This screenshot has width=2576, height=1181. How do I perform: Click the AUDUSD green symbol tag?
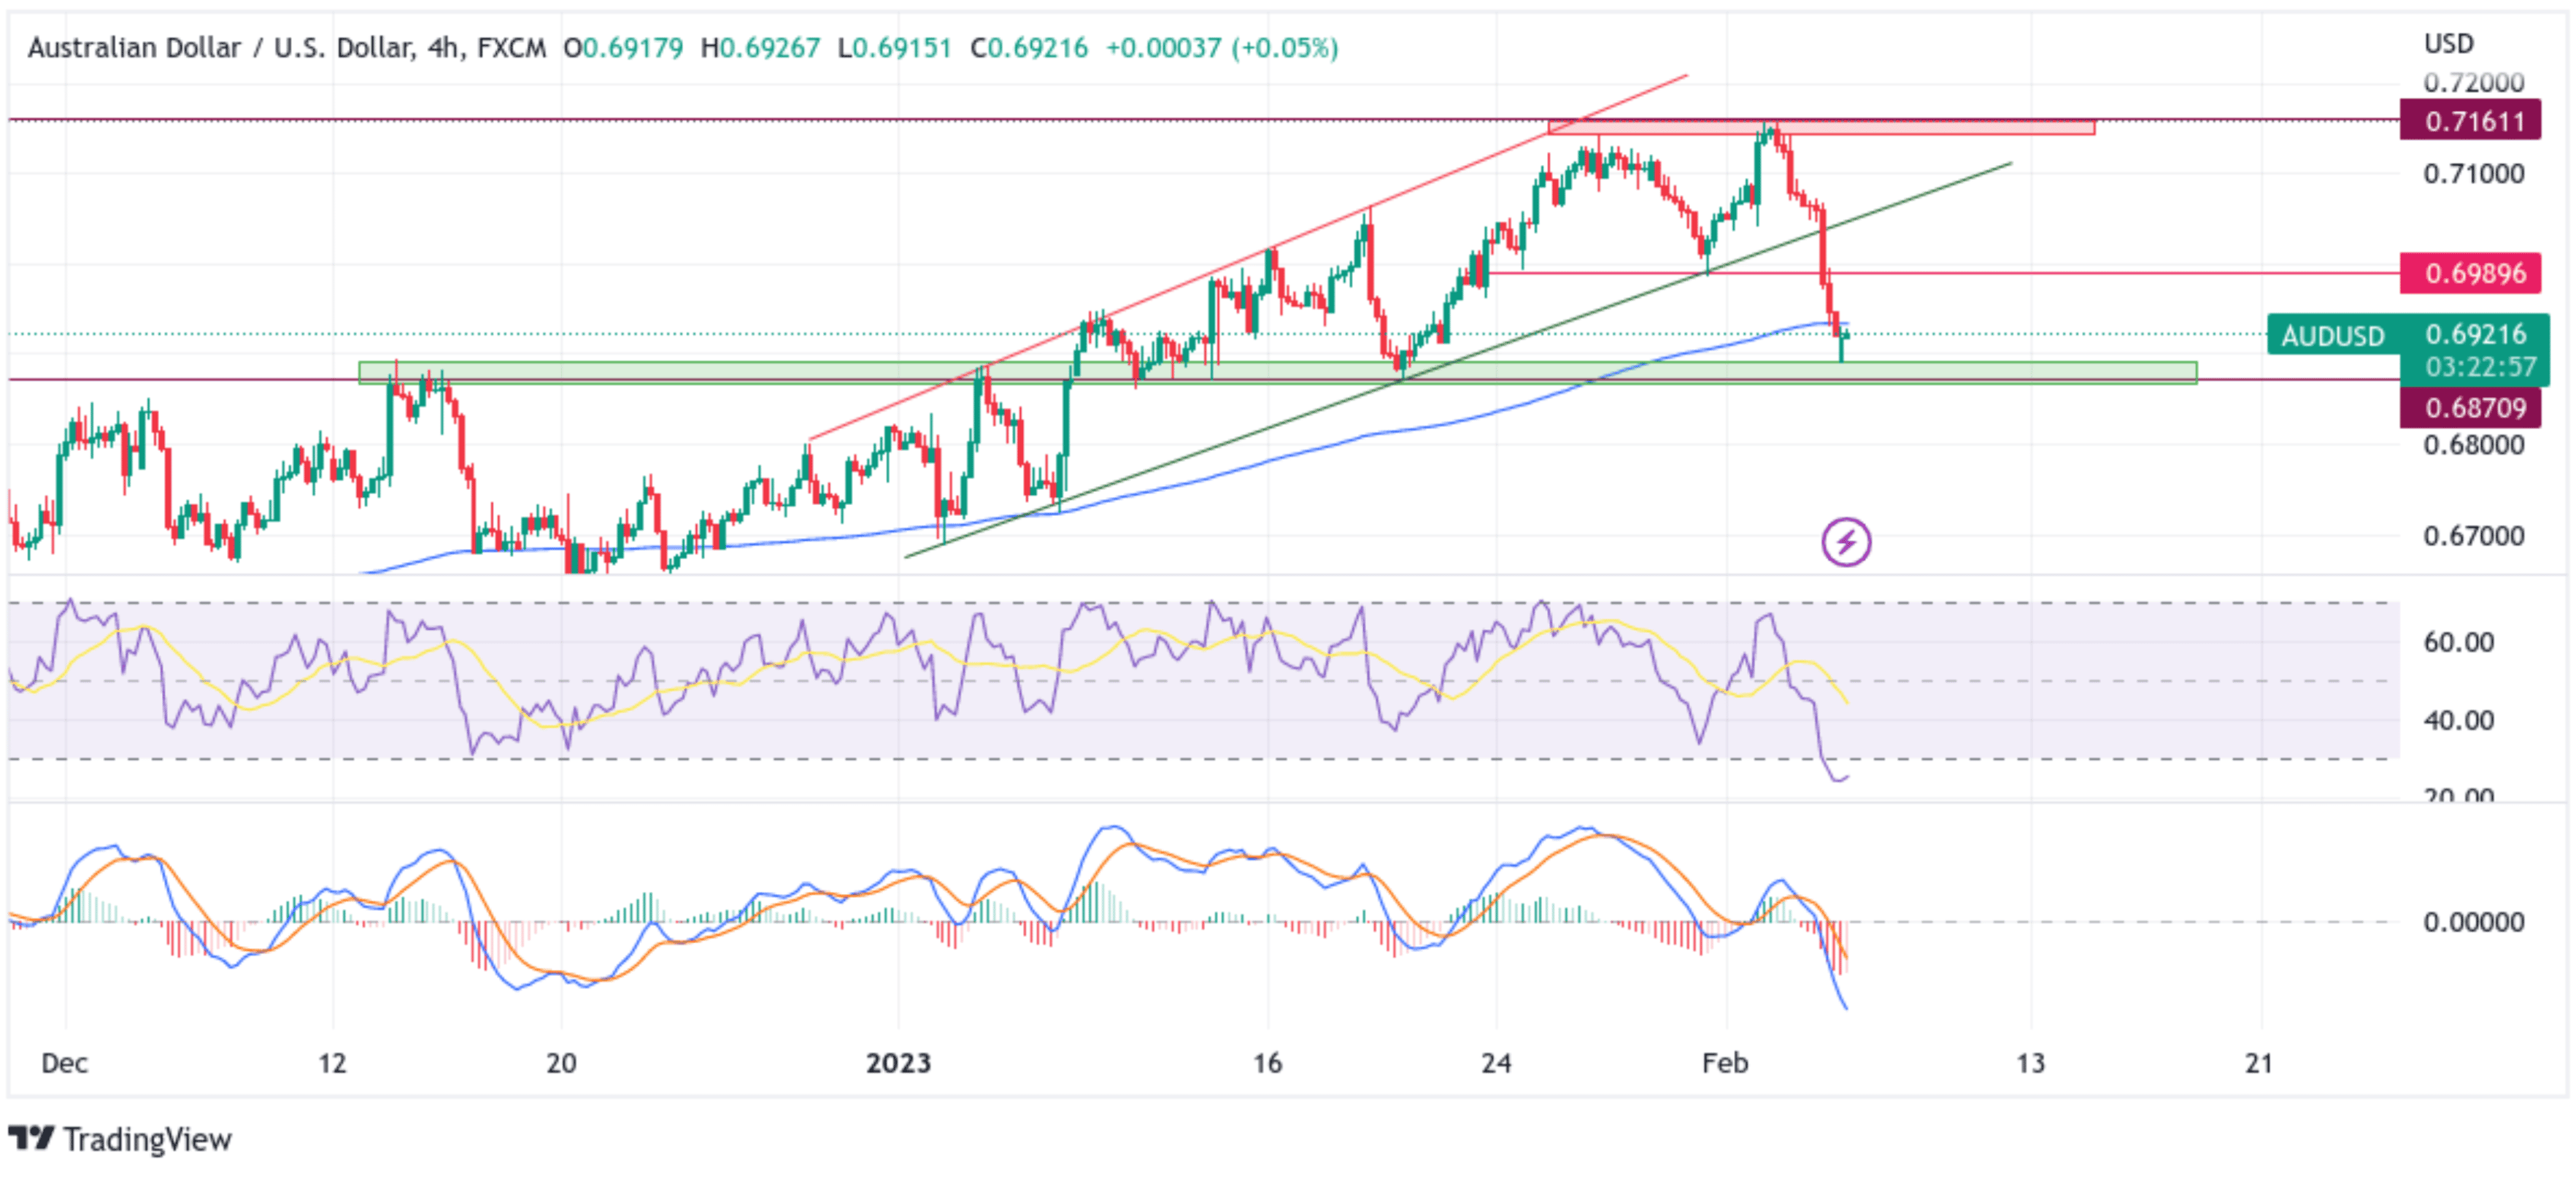pos(2333,335)
